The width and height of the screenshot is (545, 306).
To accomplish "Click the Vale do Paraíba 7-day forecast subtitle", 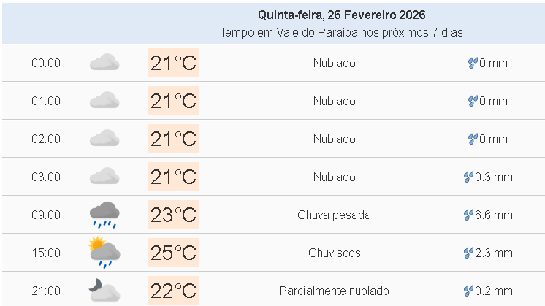I will click(x=341, y=33).
